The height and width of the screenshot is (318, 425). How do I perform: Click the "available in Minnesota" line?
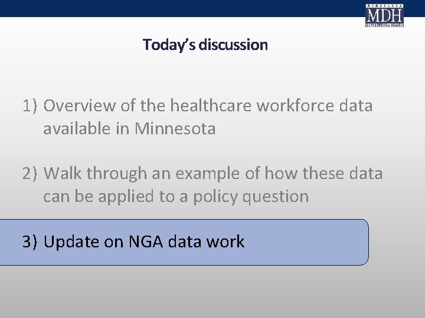129,128
